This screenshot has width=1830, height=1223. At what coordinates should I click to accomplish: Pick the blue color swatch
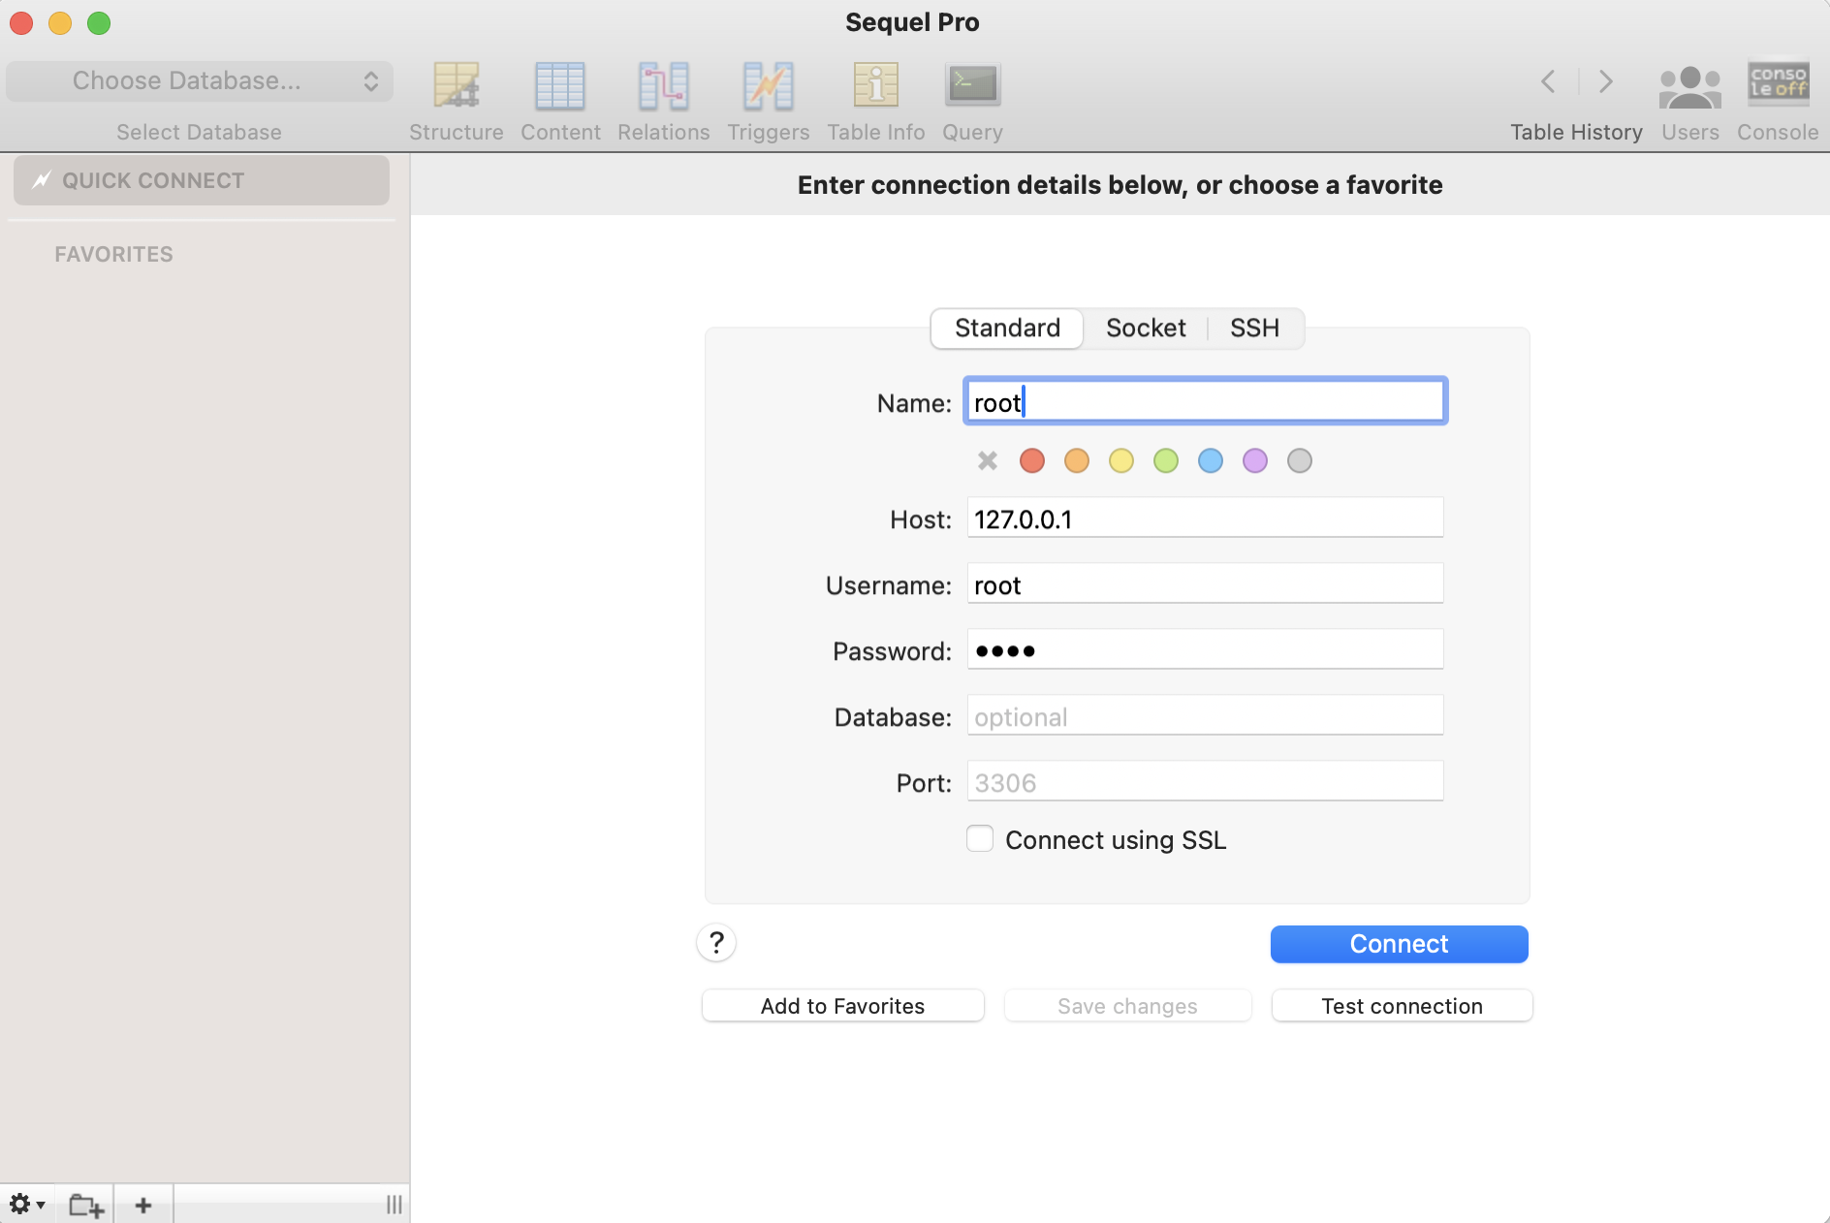(1211, 460)
